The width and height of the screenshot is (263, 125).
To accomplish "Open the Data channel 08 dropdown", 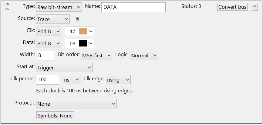I will click(79, 43).
